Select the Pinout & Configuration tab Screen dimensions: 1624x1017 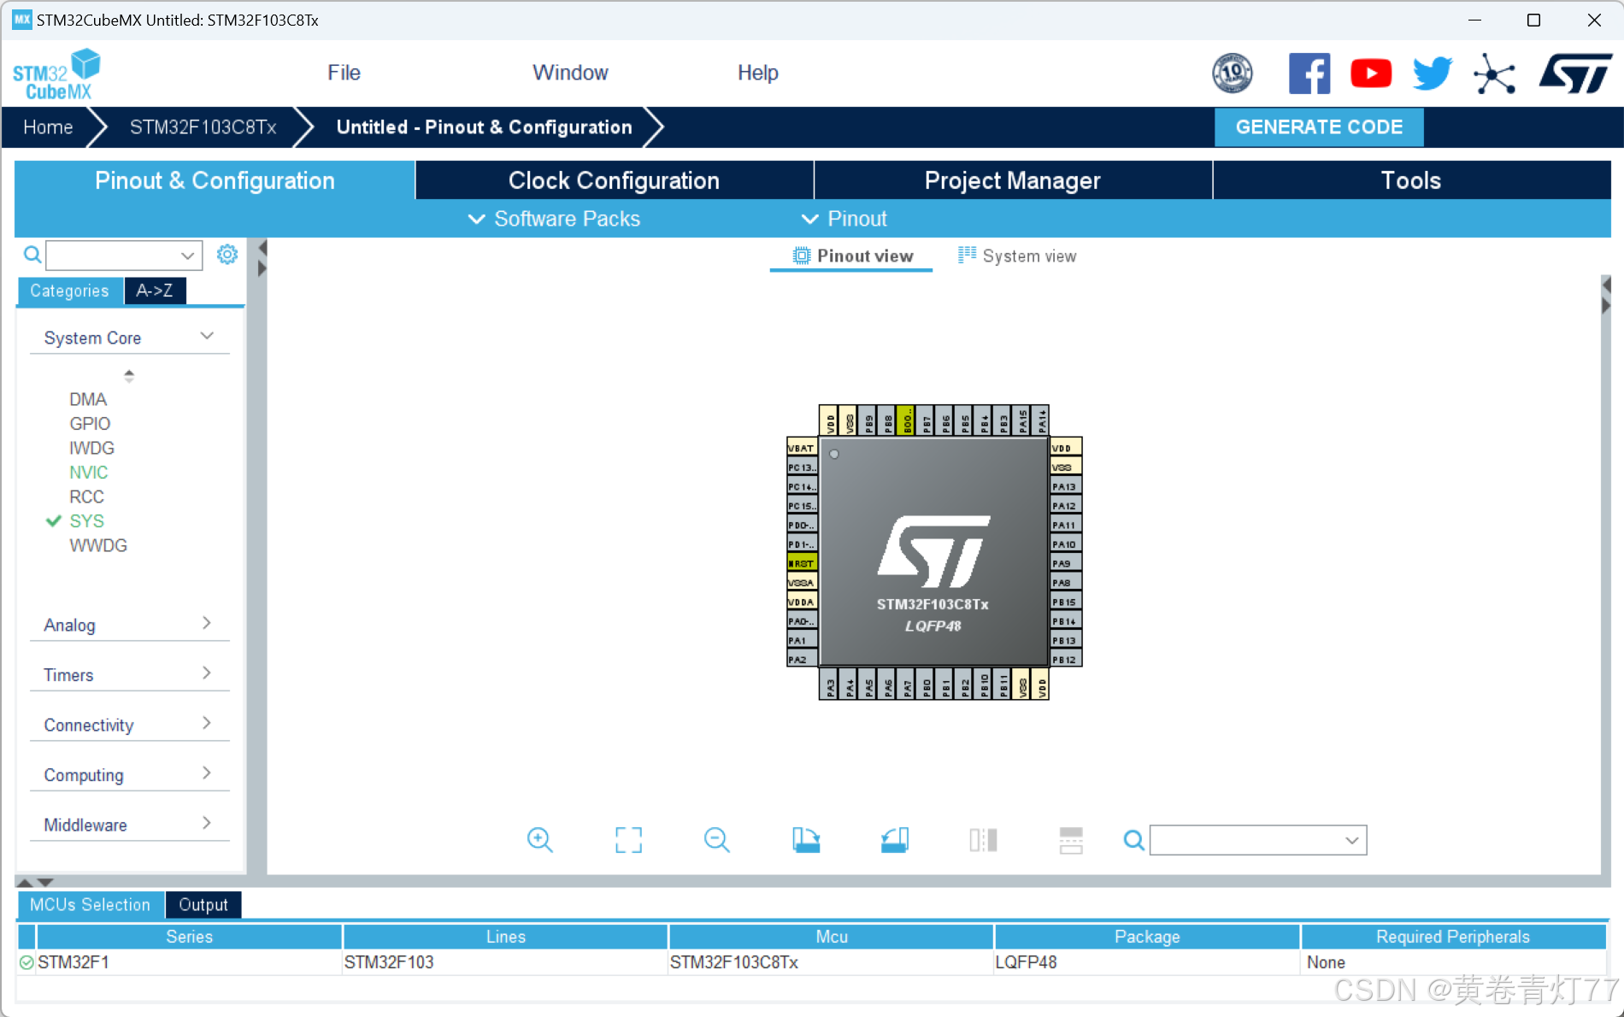(x=215, y=180)
